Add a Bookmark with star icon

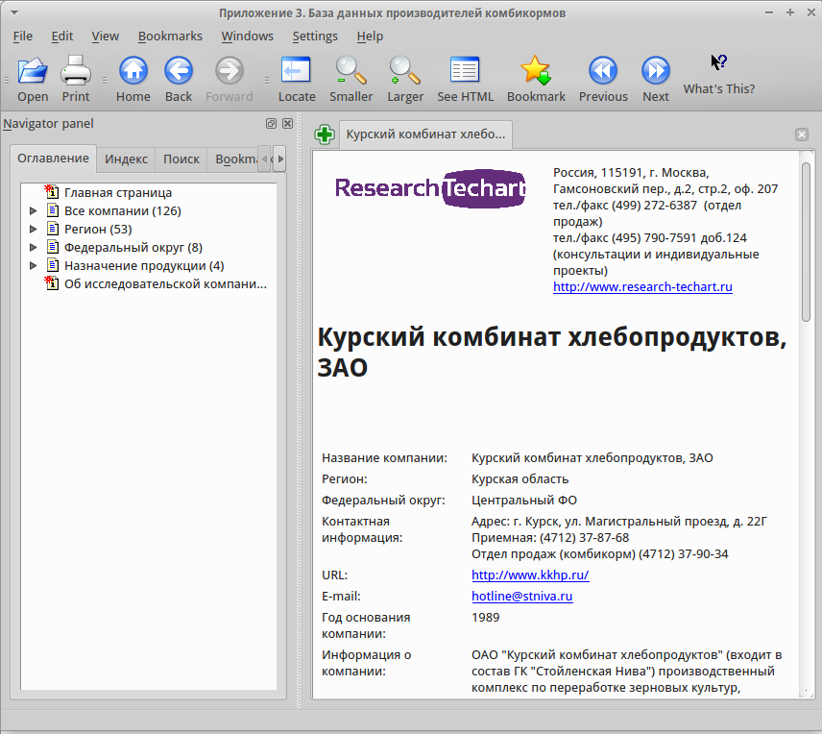pyautogui.click(x=536, y=71)
